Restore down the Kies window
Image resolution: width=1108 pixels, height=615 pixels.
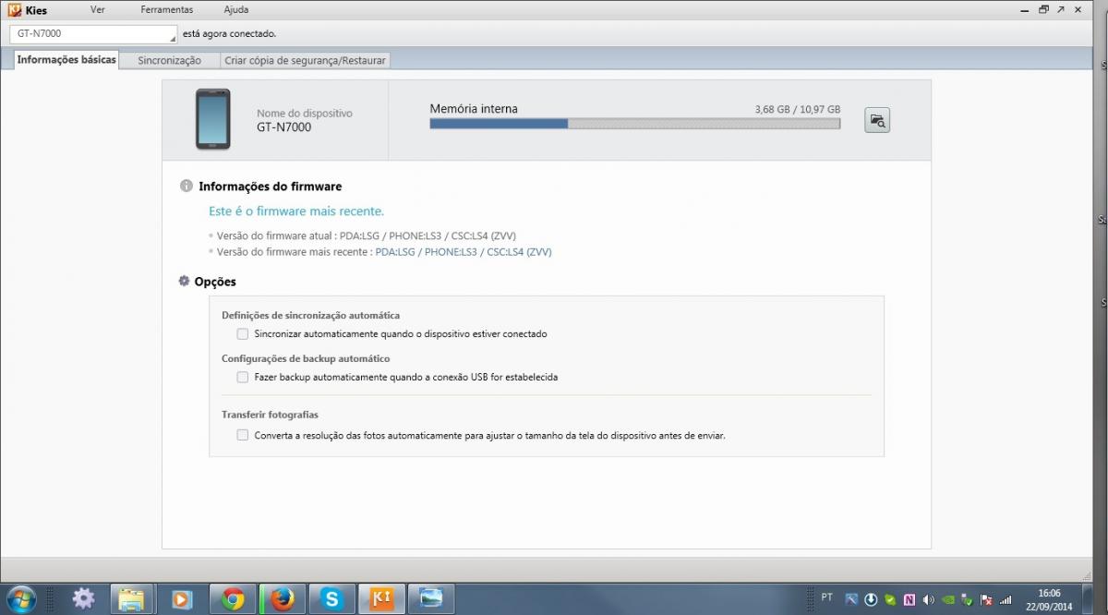[x=1043, y=9]
